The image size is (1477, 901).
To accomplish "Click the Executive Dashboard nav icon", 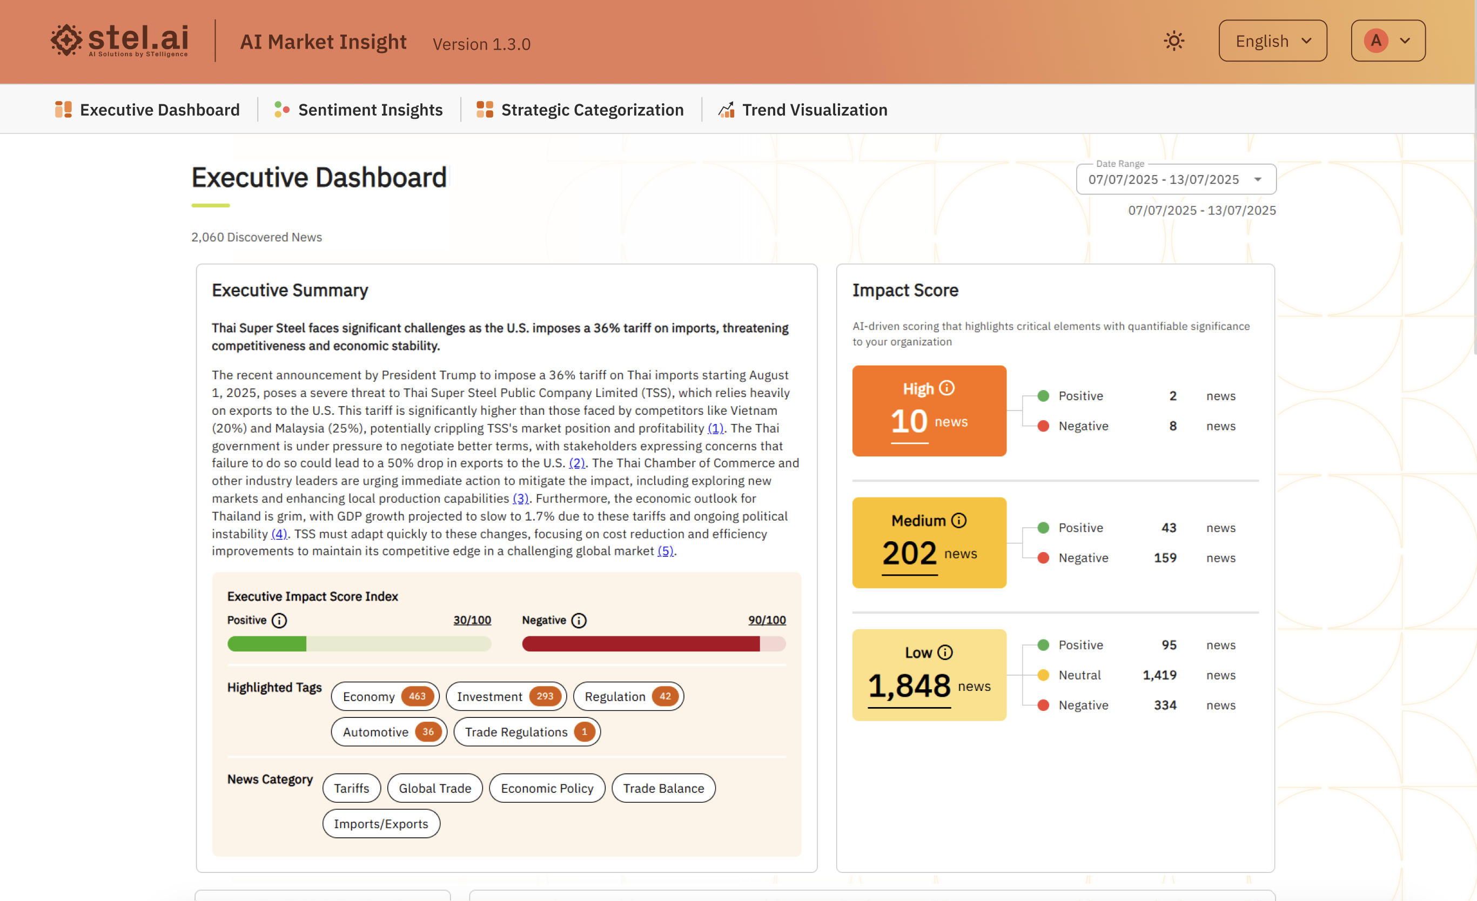I will pyautogui.click(x=63, y=110).
